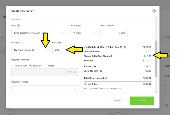177x115 pixels.
Task: Click the Cancel button
Action: (x=117, y=101)
